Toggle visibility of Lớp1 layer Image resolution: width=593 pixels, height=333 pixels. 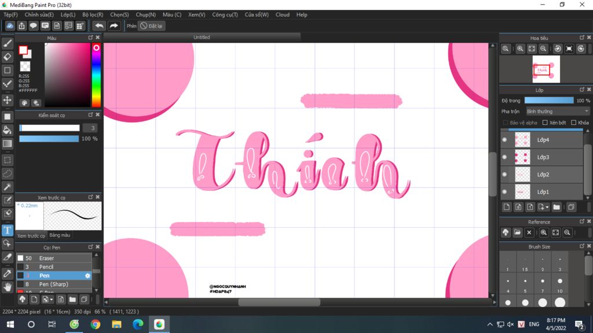[x=504, y=192]
